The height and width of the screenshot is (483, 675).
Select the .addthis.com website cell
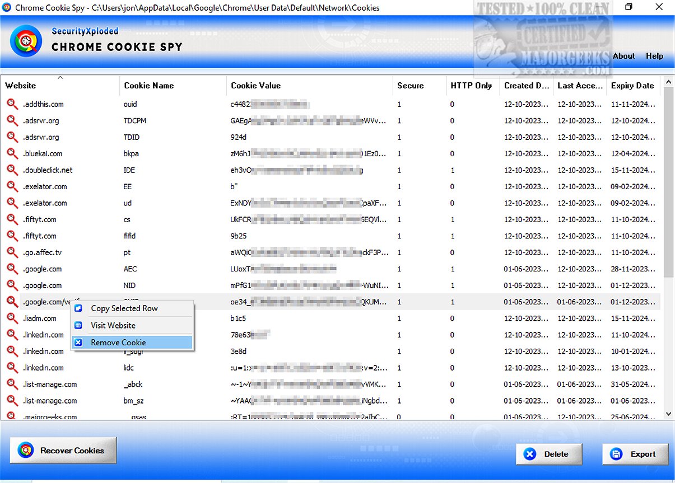[x=43, y=104]
